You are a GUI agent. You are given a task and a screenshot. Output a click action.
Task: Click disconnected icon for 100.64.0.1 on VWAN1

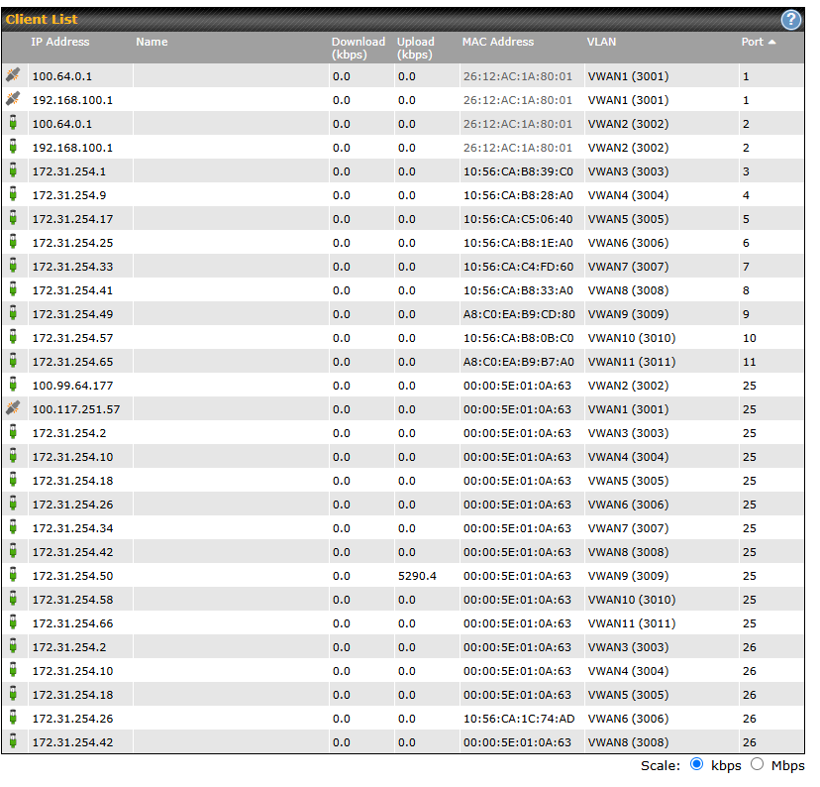(14, 74)
